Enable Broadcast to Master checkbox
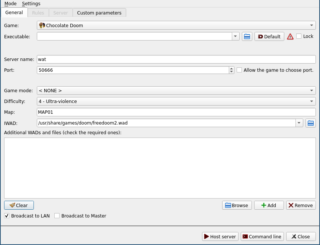 tap(57, 216)
